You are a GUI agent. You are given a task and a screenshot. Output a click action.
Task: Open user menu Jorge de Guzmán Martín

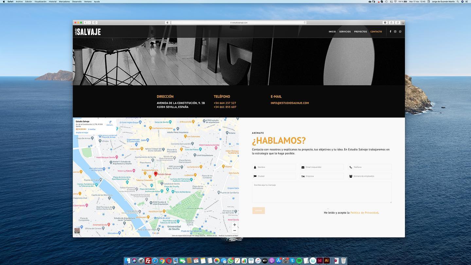click(444, 2)
